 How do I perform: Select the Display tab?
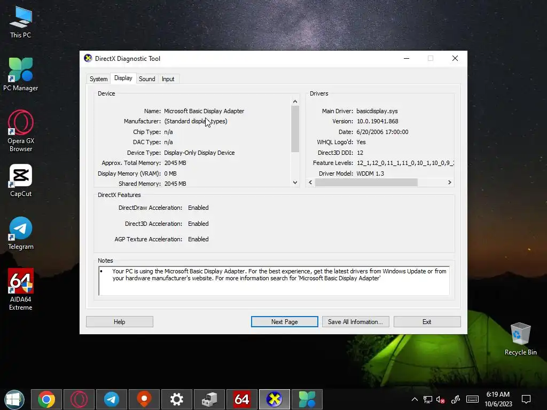pyautogui.click(x=123, y=78)
